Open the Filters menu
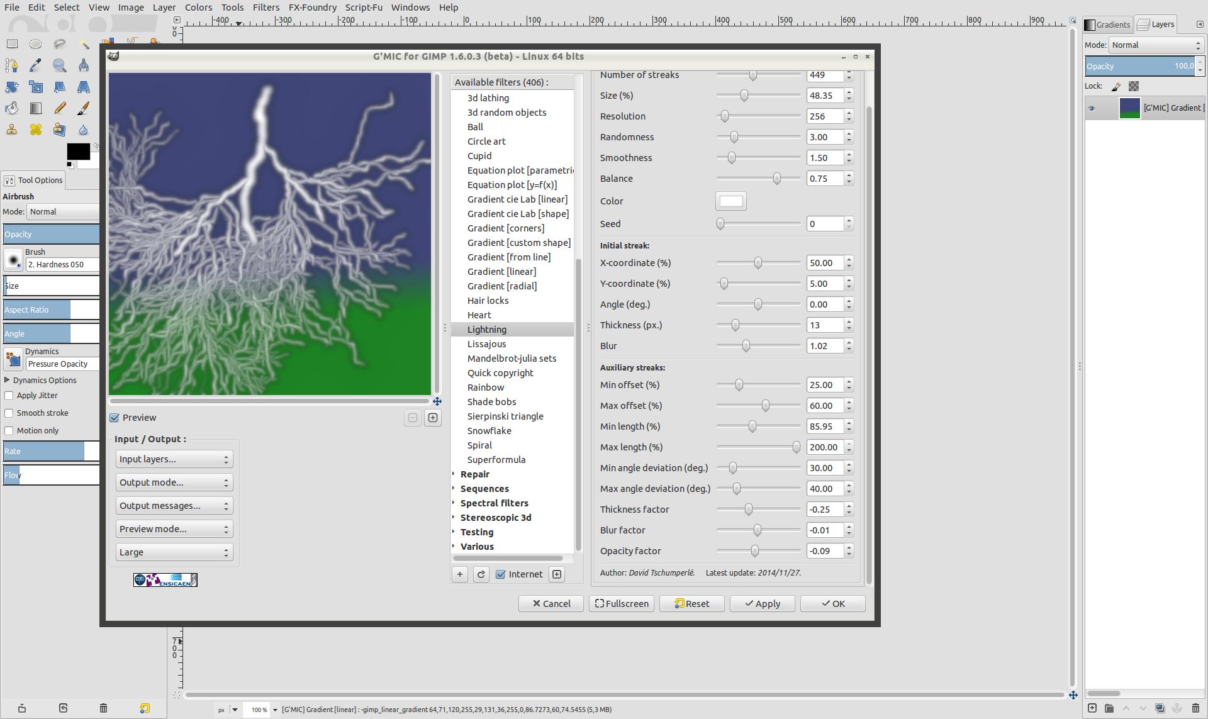This screenshot has width=1208, height=719. click(x=266, y=8)
